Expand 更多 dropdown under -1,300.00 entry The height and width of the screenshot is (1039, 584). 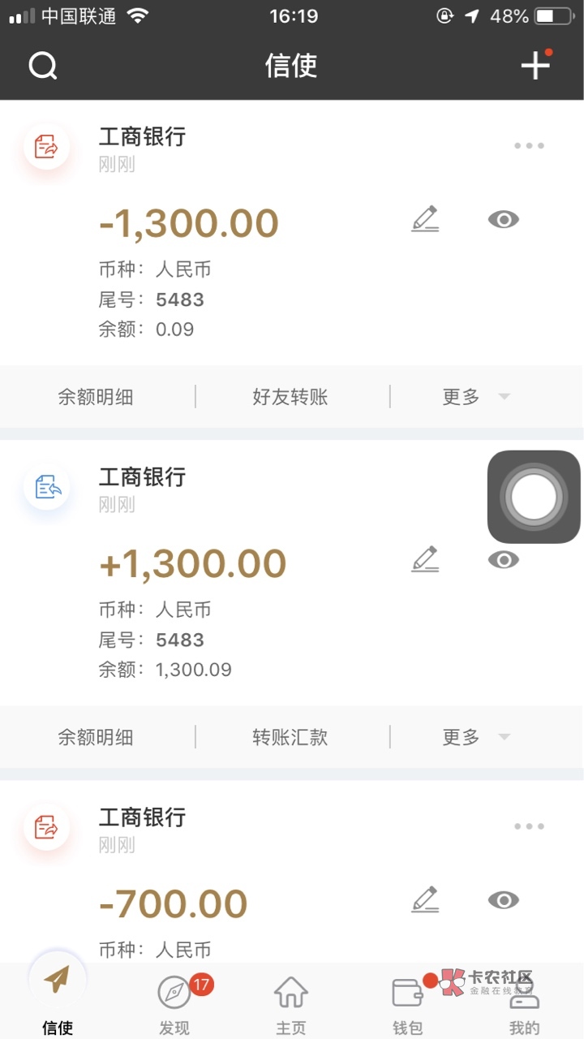[475, 397]
